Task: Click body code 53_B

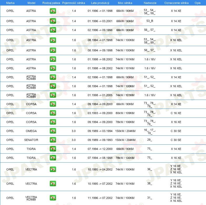Action: click(x=150, y=21)
